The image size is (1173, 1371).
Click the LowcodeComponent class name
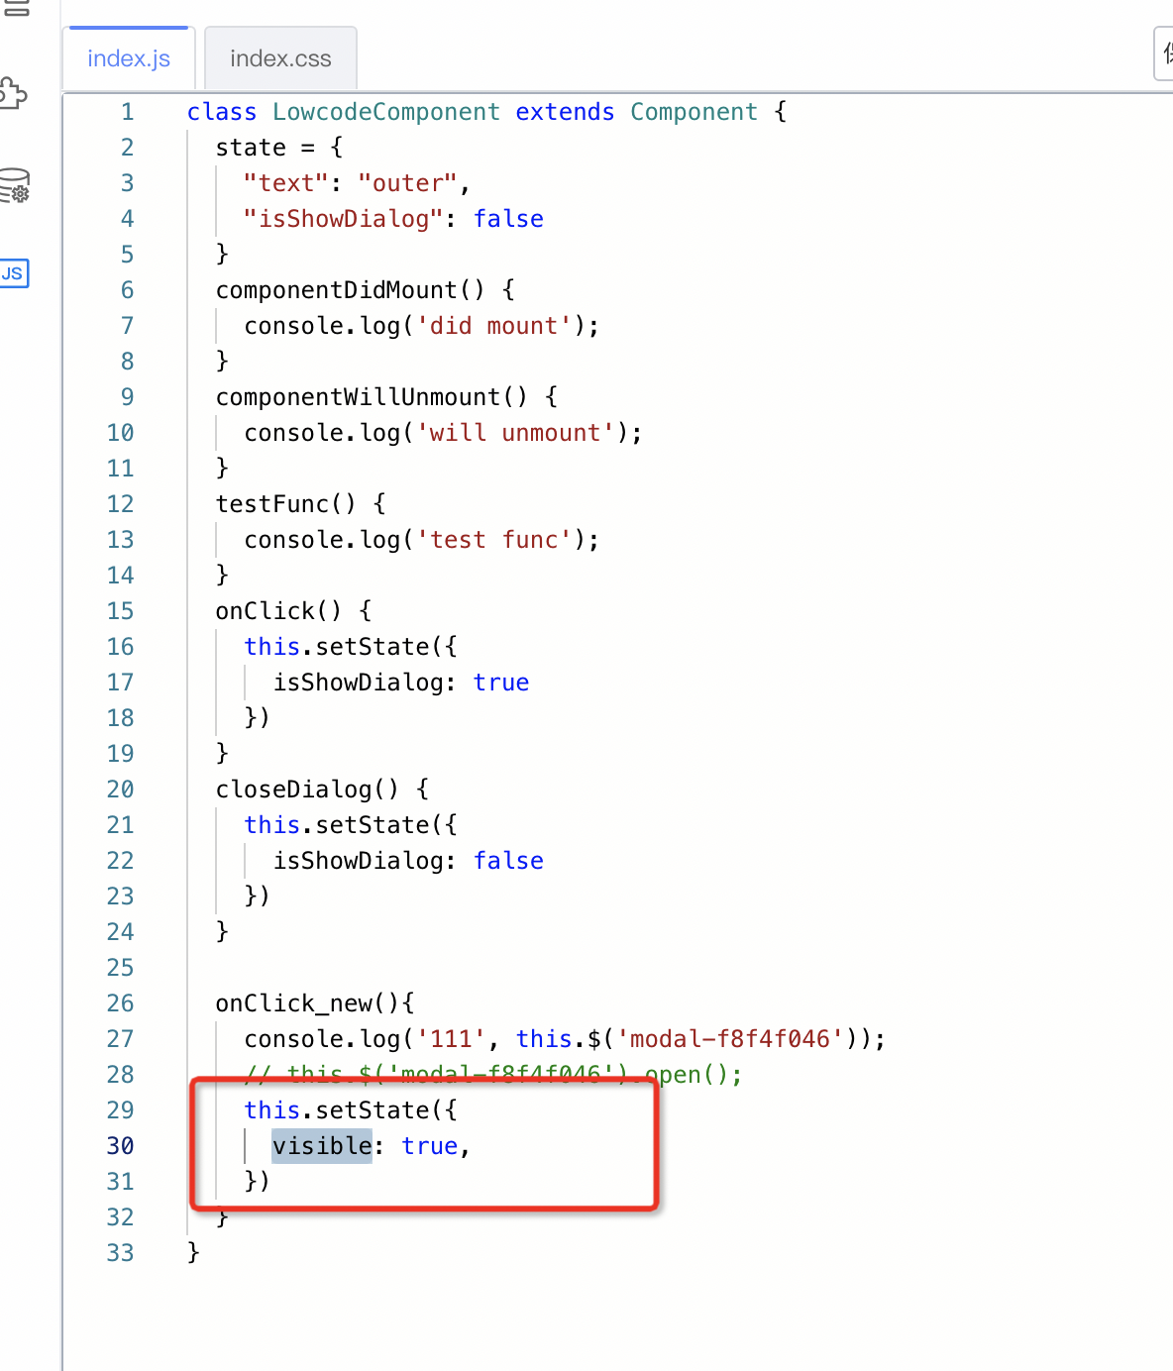385,111
